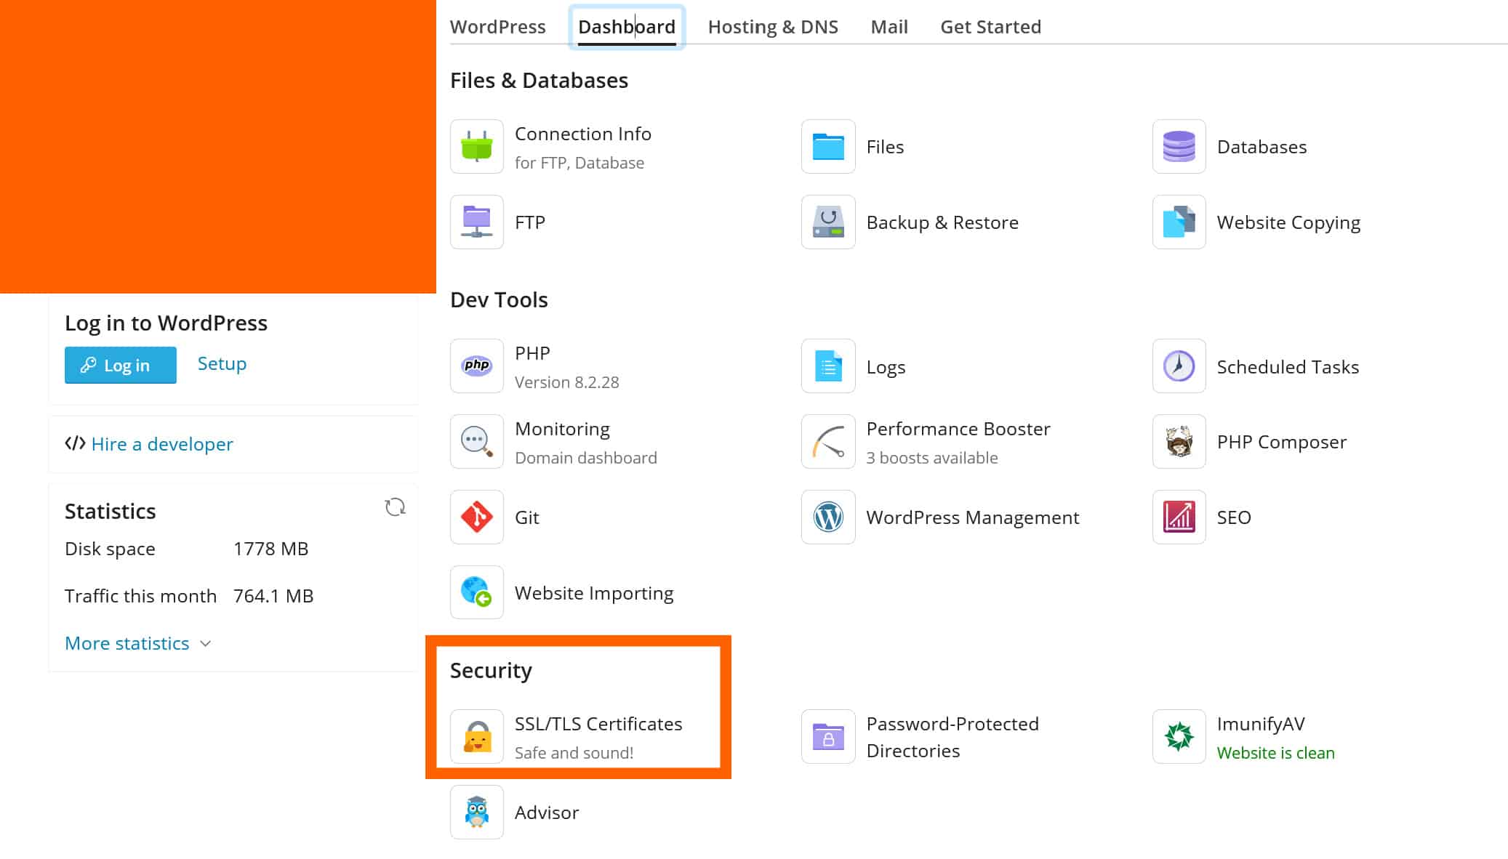Refresh the Statistics panel
Image resolution: width=1508 pixels, height=859 pixels.
coord(395,507)
